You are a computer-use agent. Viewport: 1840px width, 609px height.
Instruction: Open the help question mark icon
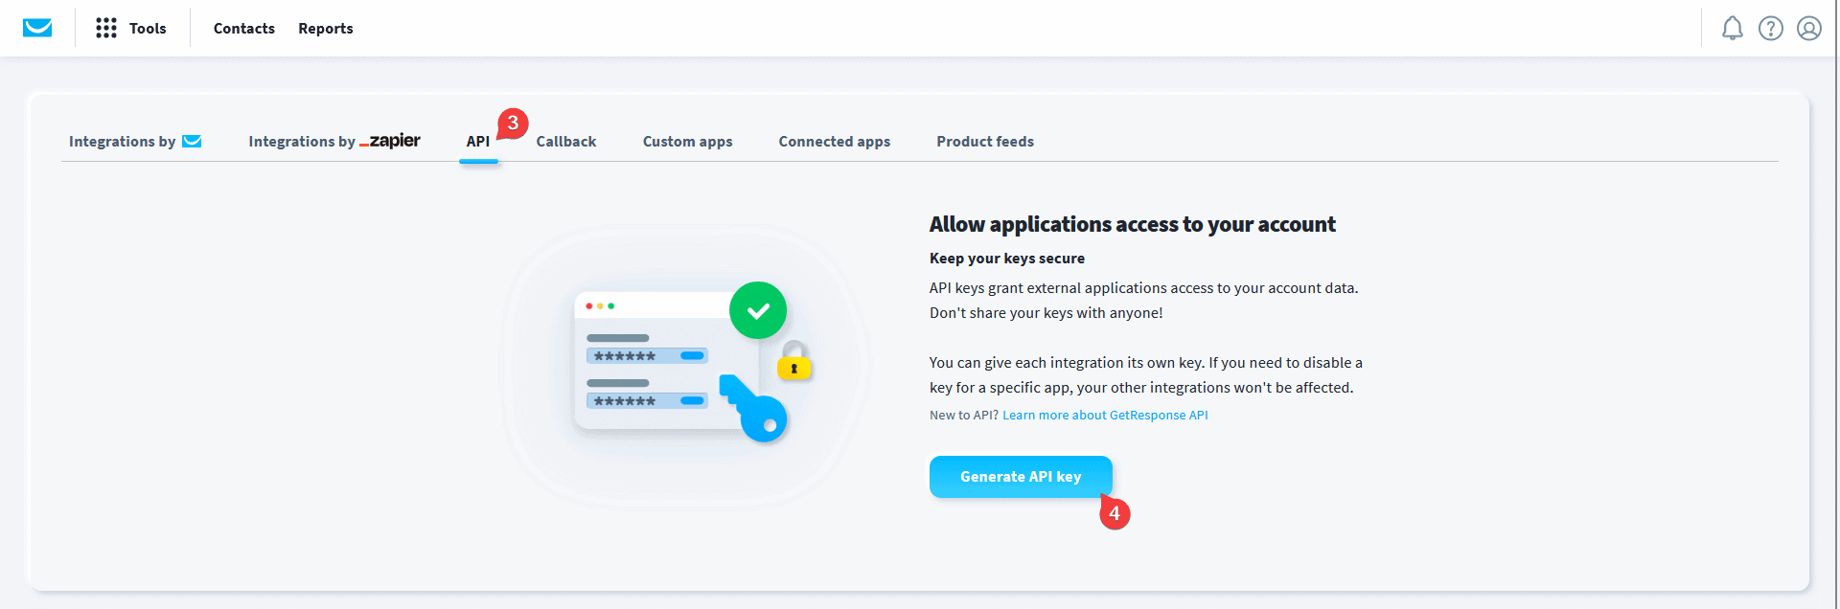tap(1771, 29)
